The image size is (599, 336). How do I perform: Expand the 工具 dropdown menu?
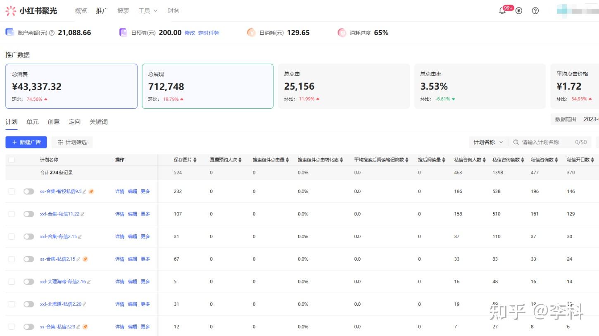(x=148, y=11)
